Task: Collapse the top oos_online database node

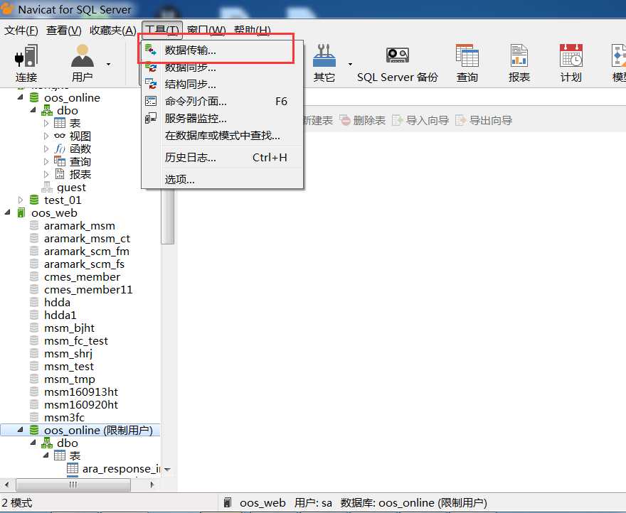Action: click(x=21, y=97)
